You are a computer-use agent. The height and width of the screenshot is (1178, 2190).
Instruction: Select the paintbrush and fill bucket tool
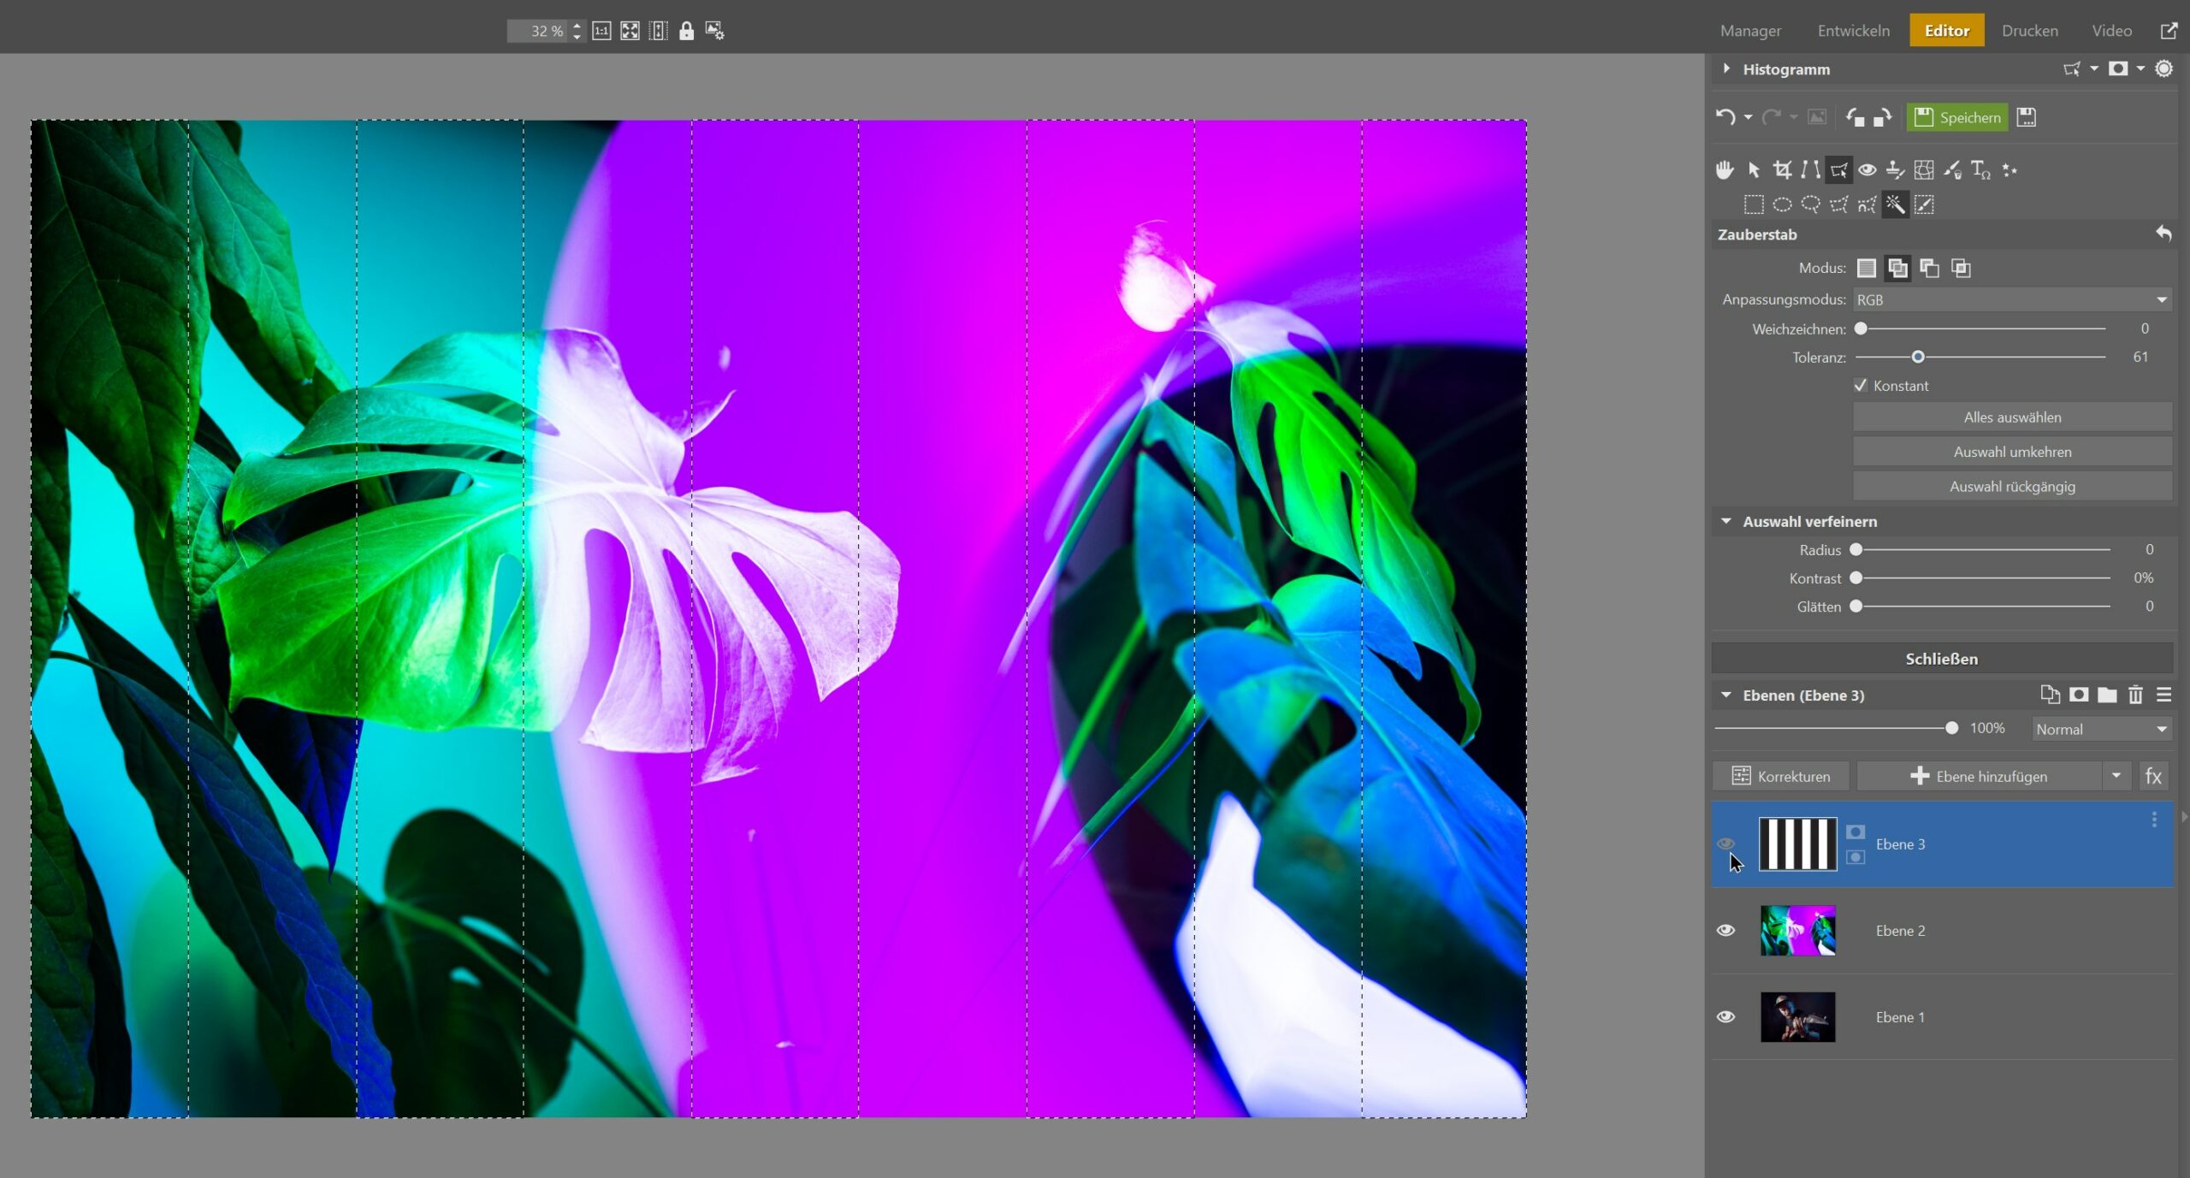(1952, 170)
